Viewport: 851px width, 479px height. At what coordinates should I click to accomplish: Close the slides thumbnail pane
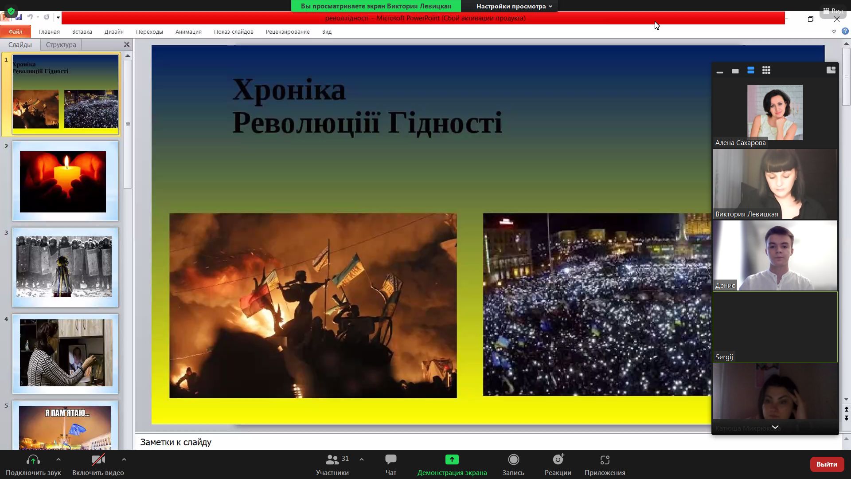127,45
